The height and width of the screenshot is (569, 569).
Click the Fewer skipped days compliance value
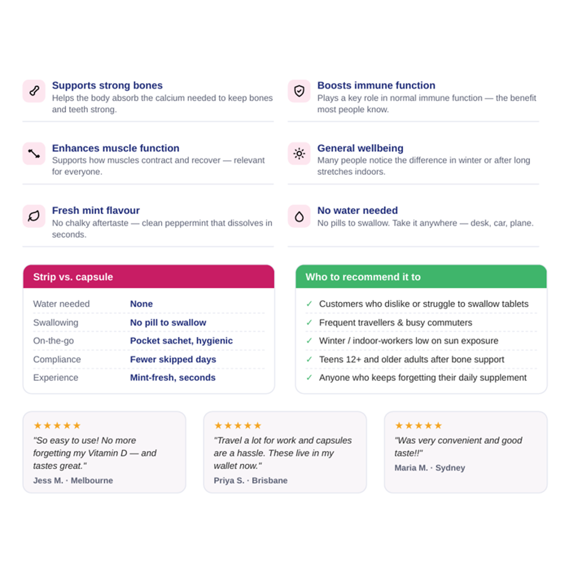[173, 359]
